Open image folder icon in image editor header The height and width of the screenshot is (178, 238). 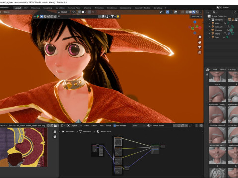pyautogui.click(x=55, y=126)
